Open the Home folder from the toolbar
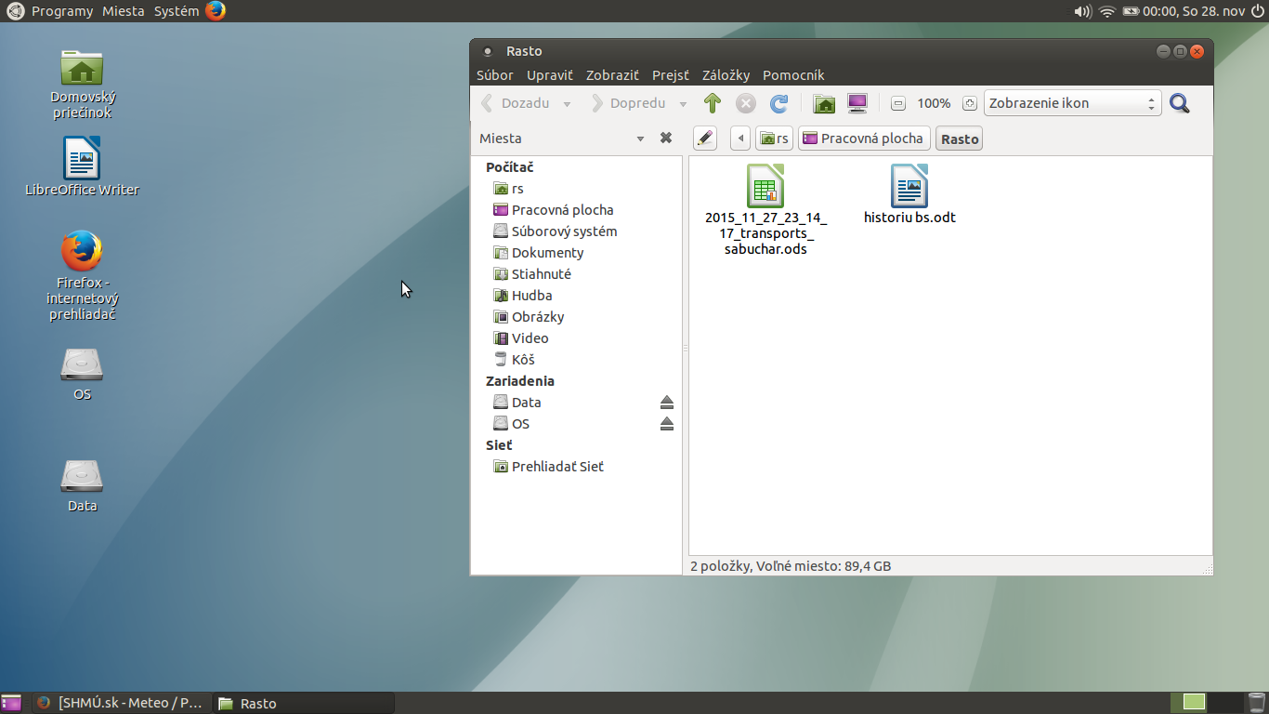Viewport: 1269px width, 714px height. pos(824,103)
